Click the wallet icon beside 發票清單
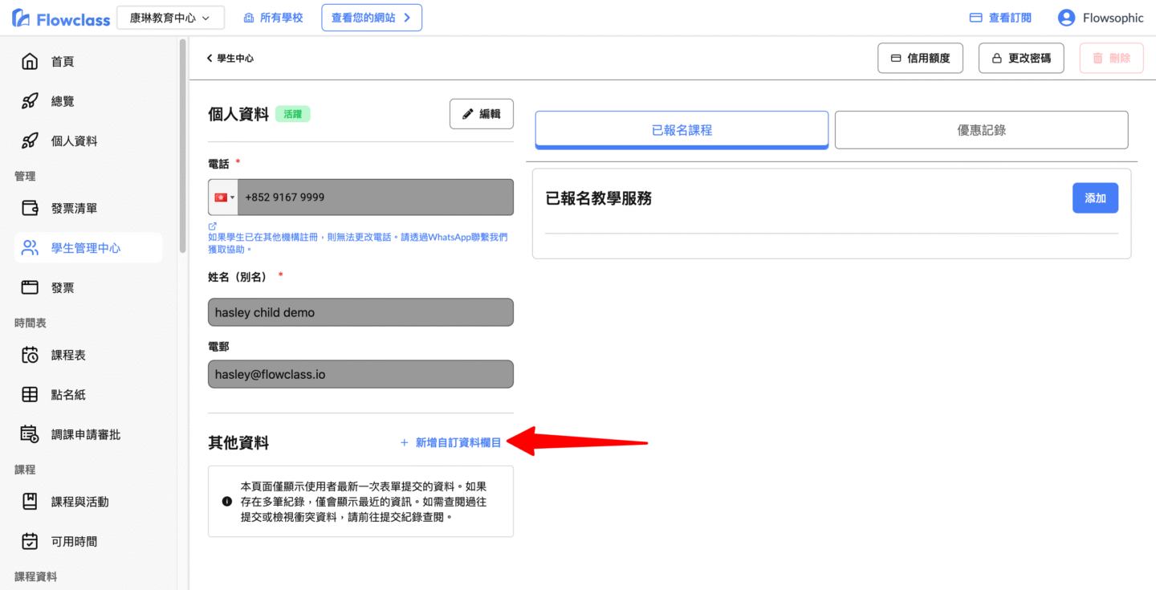The image size is (1156, 590). coord(30,209)
